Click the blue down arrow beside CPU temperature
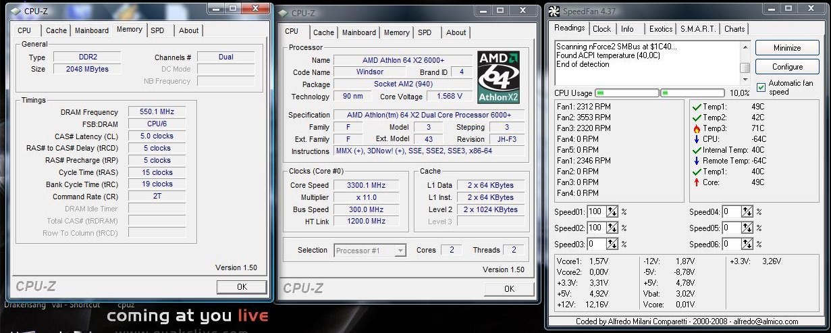The height and width of the screenshot is (333, 831). pos(697,138)
